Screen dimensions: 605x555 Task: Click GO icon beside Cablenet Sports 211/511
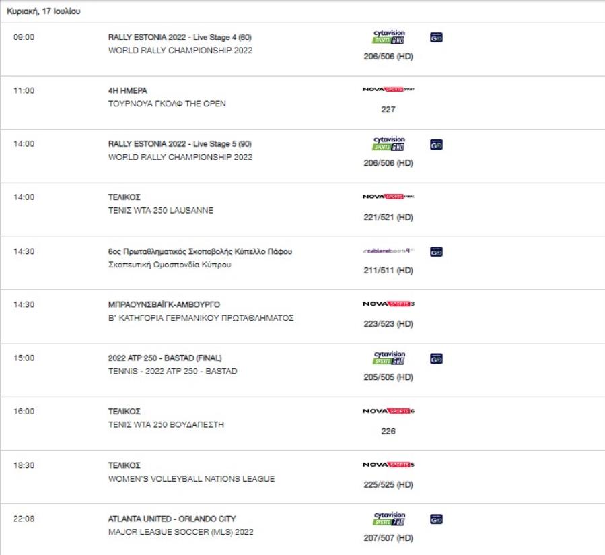click(436, 252)
